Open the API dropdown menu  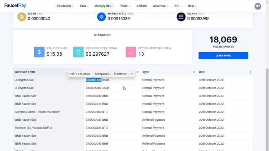[x=178, y=6]
